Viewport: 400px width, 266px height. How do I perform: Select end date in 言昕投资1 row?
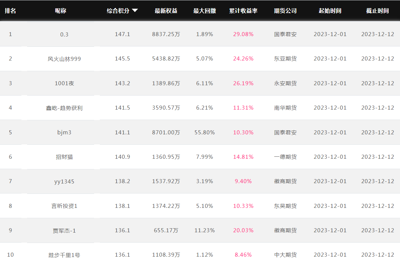378,206
